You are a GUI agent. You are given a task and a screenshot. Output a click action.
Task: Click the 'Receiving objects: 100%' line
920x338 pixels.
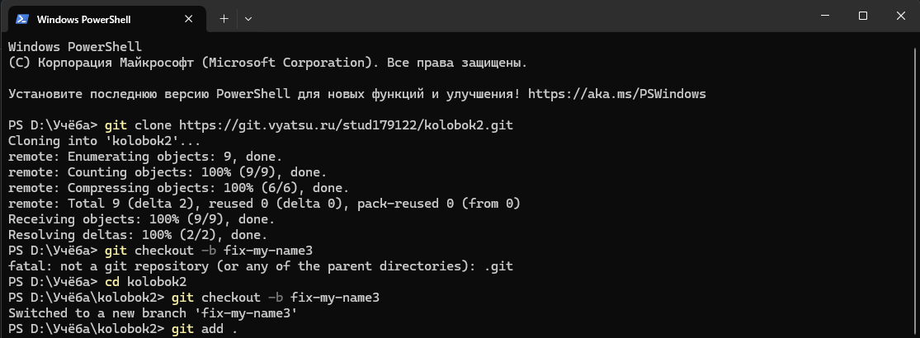tap(140, 219)
